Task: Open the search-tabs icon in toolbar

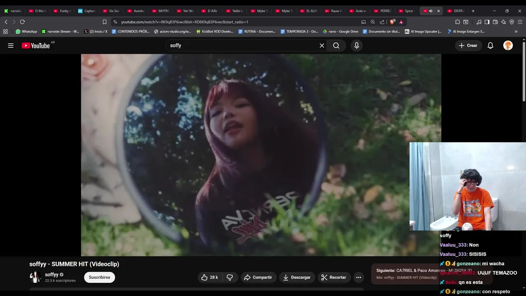Action: [466, 22]
